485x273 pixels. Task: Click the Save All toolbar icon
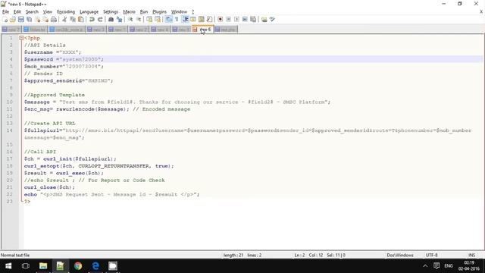pos(29,19)
